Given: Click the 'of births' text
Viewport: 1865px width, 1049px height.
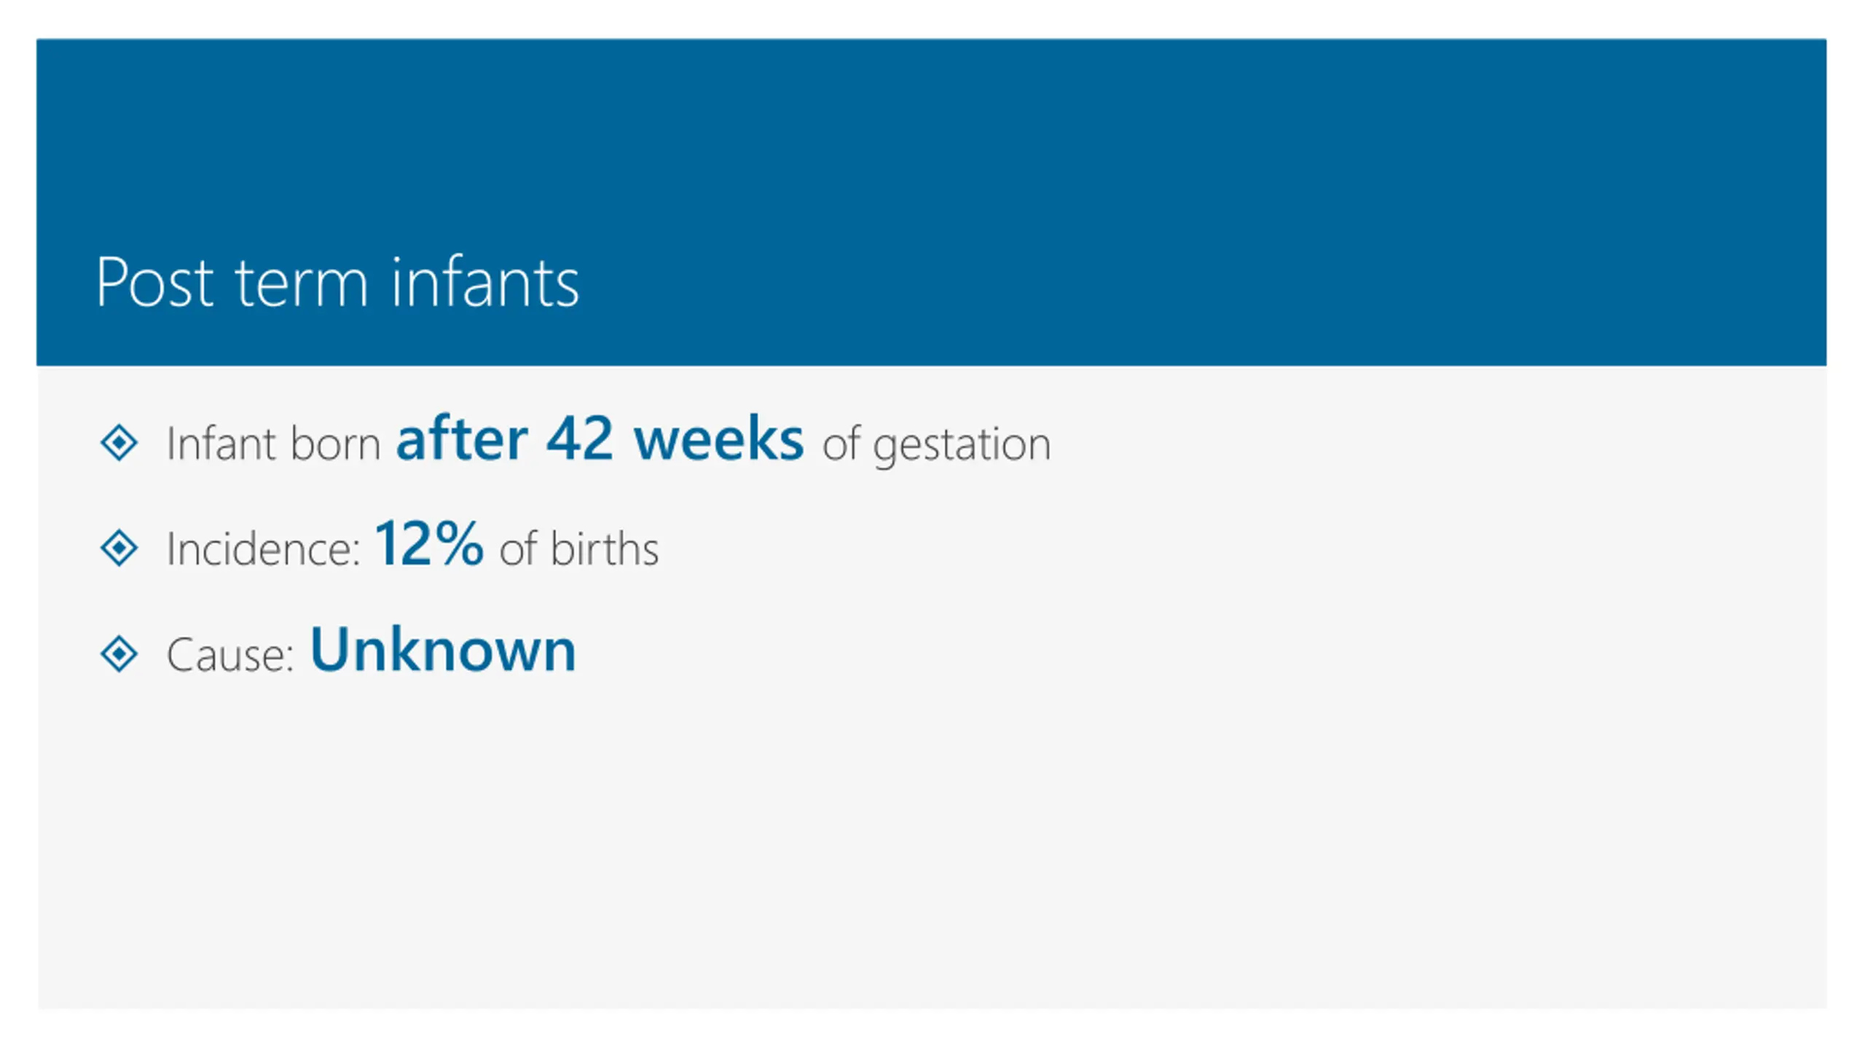Looking at the screenshot, I should pos(579,548).
